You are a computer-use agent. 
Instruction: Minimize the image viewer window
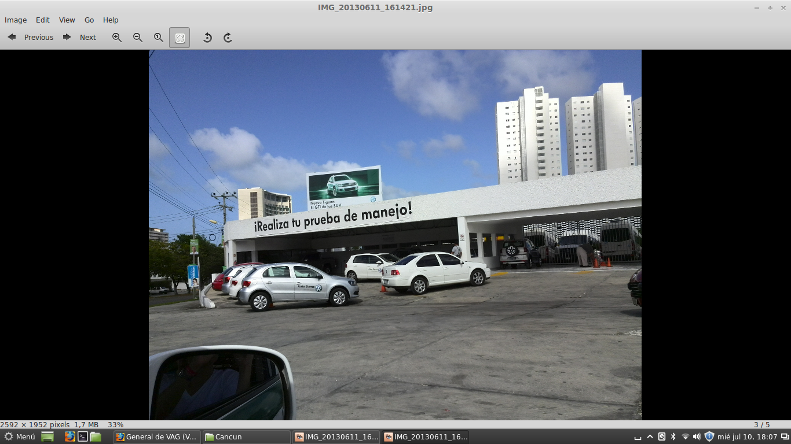coord(757,8)
